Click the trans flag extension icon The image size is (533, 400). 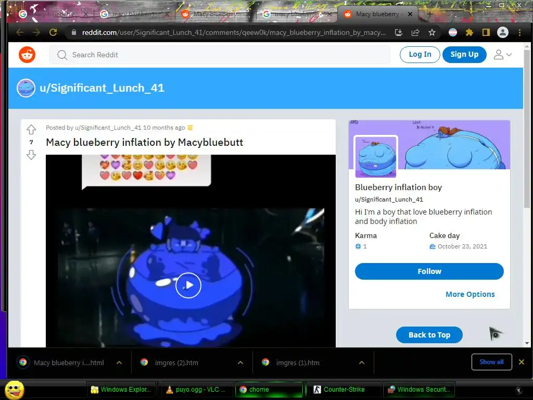click(x=453, y=32)
